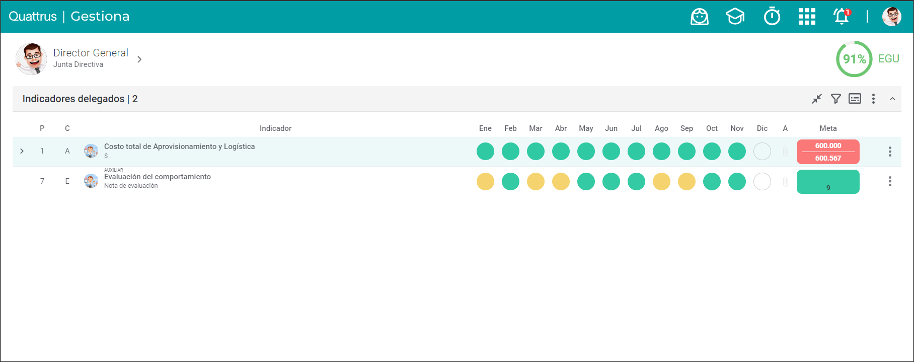914x362 pixels.
Task: View notifications via the bell icon
Action: tap(842, 16)
